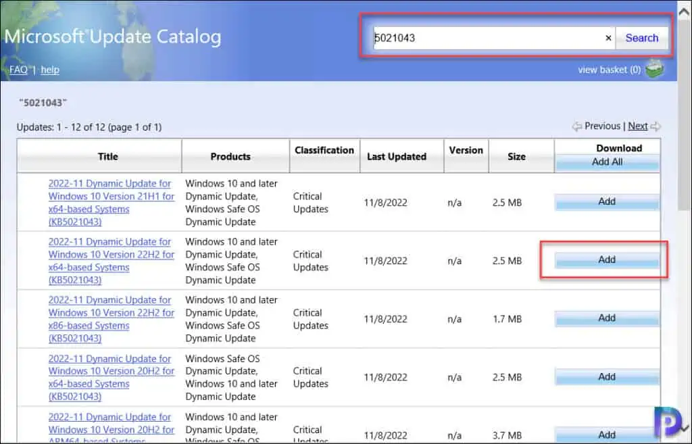Click the 11/8/2022 date in the 21H1 row

click(x=385, y=203)
